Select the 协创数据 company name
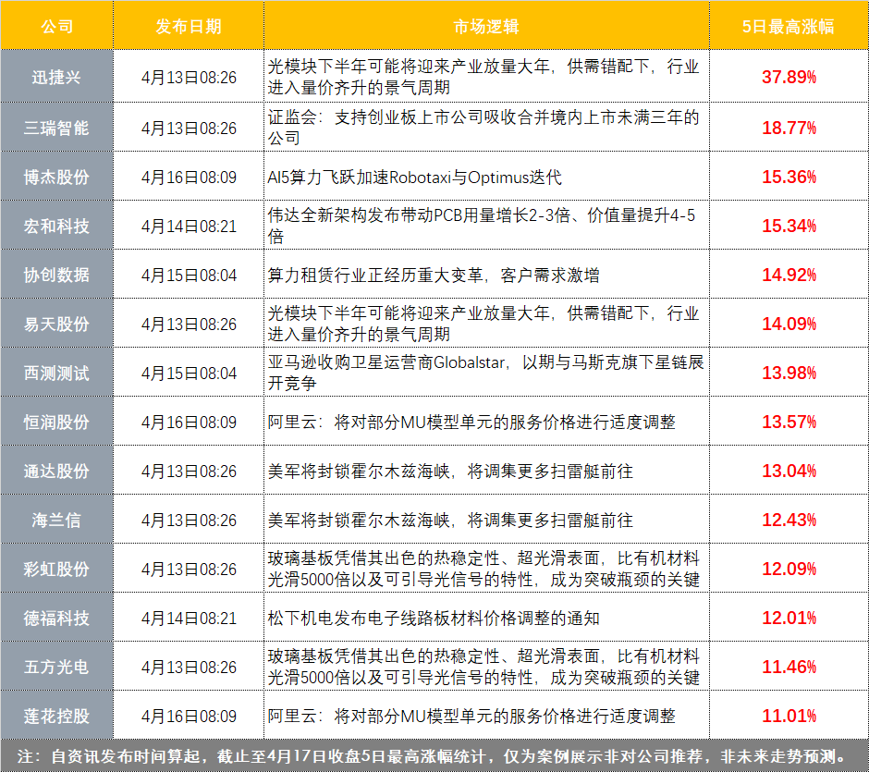The image size is (869, 772). pos(56,275)
